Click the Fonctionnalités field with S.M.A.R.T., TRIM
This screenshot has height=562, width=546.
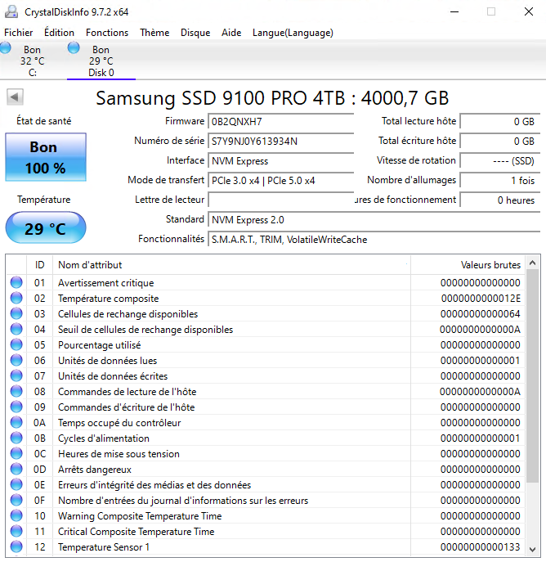click(x=374, y=240)
